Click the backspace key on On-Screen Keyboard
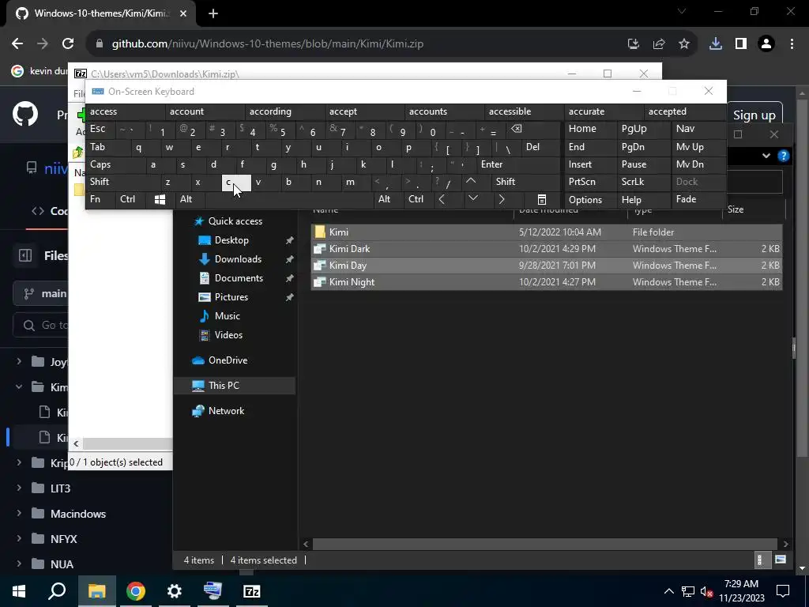Viewport: 809px width, 607px height. 517,129
